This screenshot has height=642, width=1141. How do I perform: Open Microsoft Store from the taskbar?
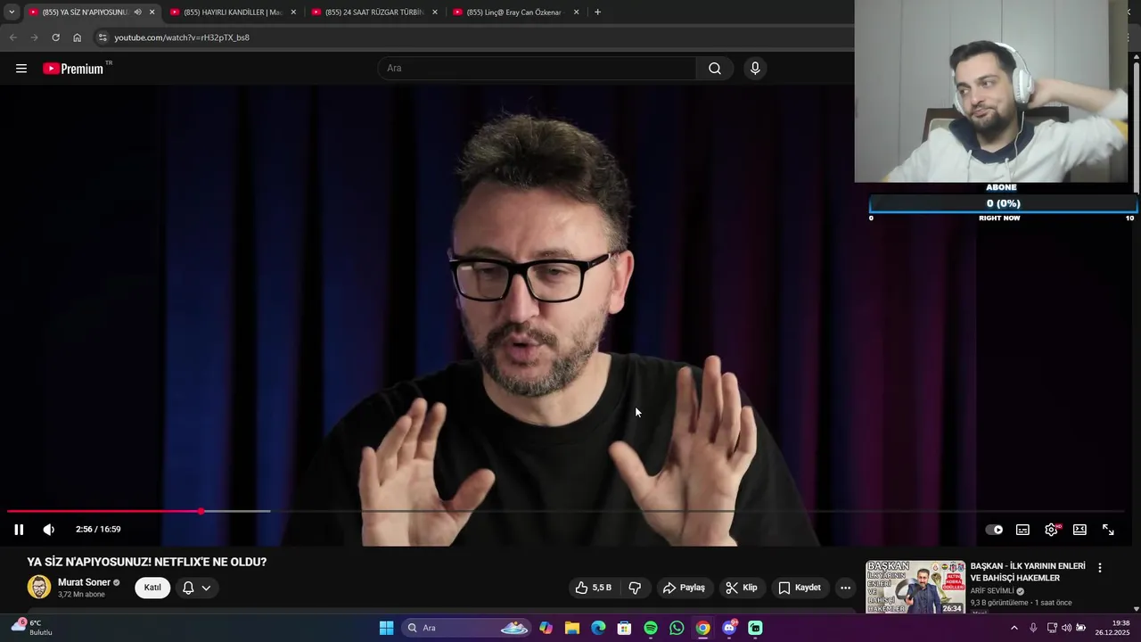pos(624,628)
